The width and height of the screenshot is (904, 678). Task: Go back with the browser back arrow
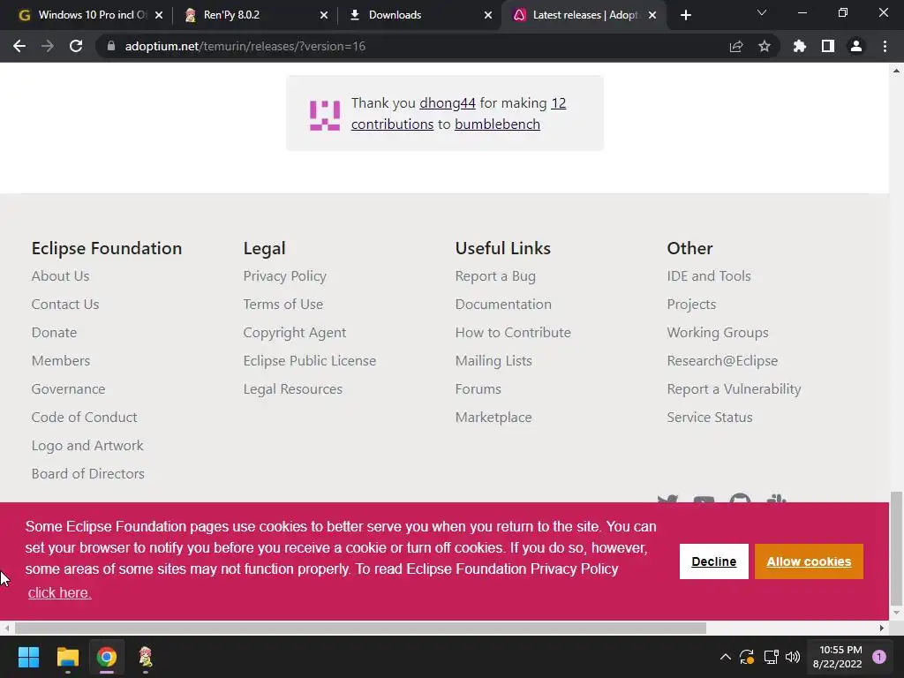point(19,46)
